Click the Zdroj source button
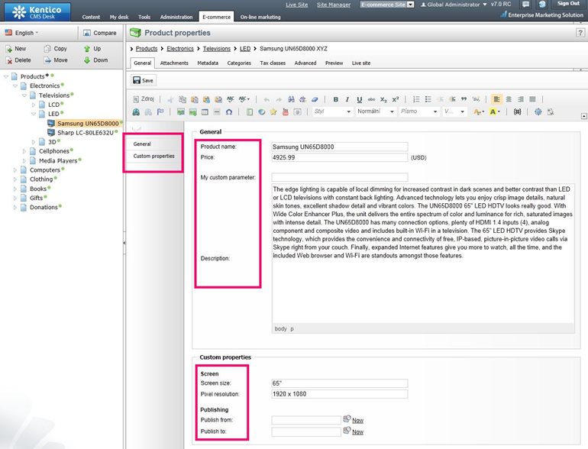 tap(144, 99)
